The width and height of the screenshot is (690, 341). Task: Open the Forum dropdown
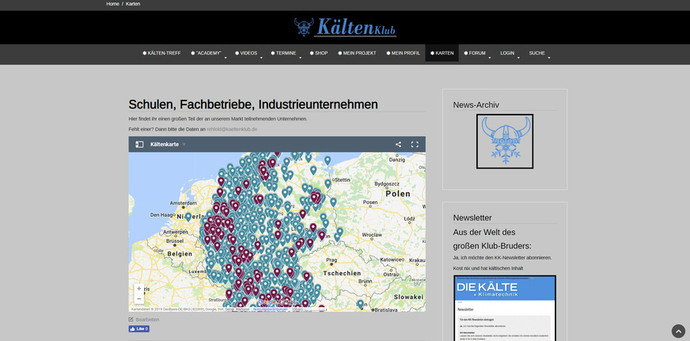click(476, 53)
